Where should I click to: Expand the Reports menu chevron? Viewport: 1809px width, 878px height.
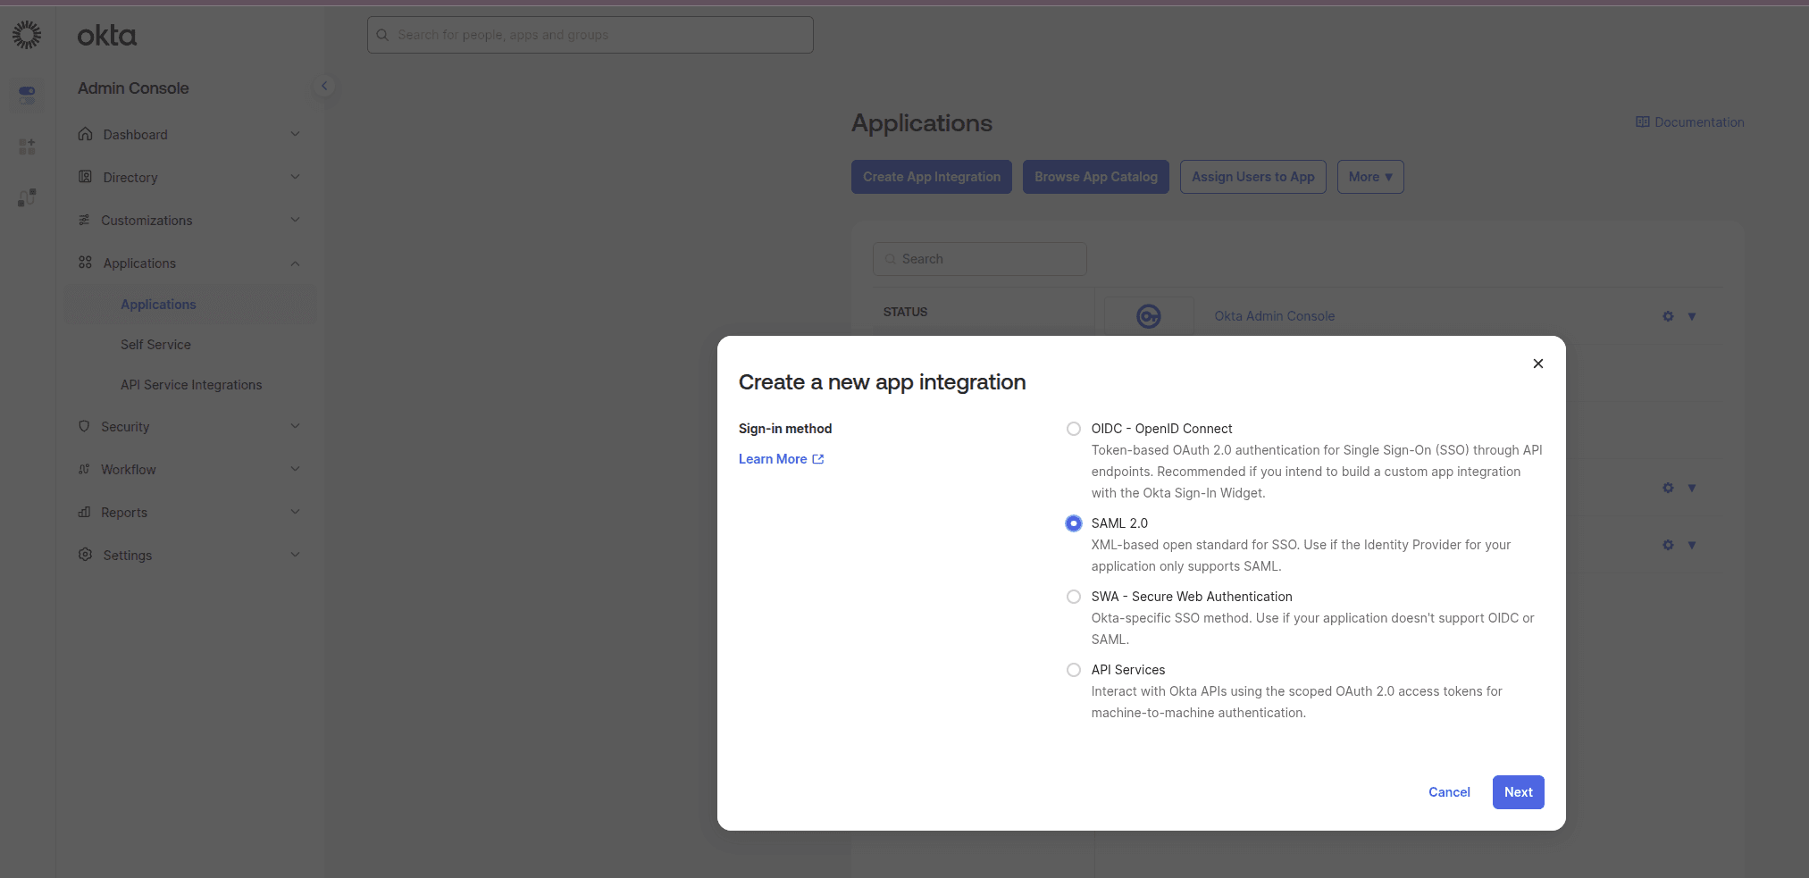tap(295, 512)
